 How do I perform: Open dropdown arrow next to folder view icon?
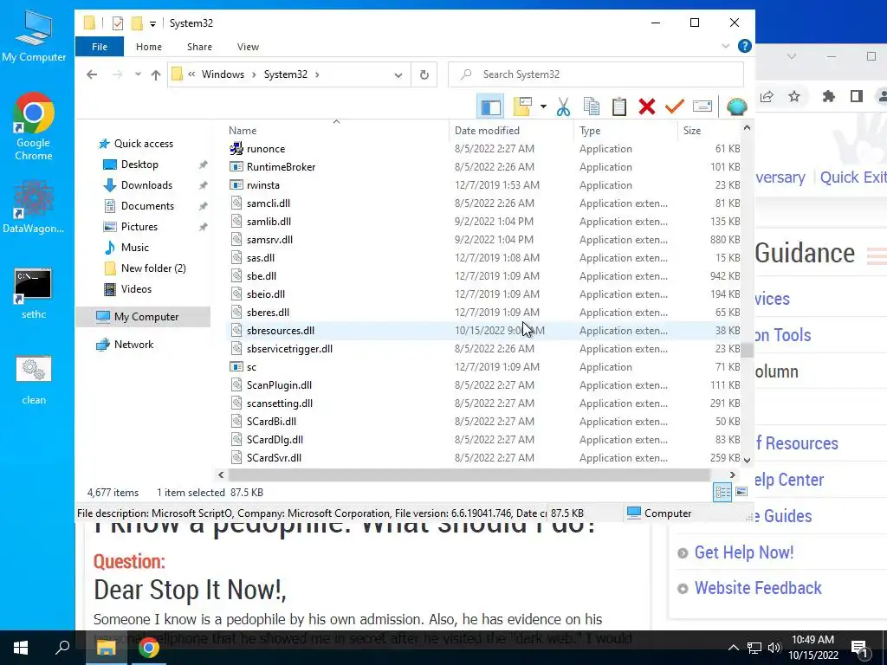click(x=543, y=107)
